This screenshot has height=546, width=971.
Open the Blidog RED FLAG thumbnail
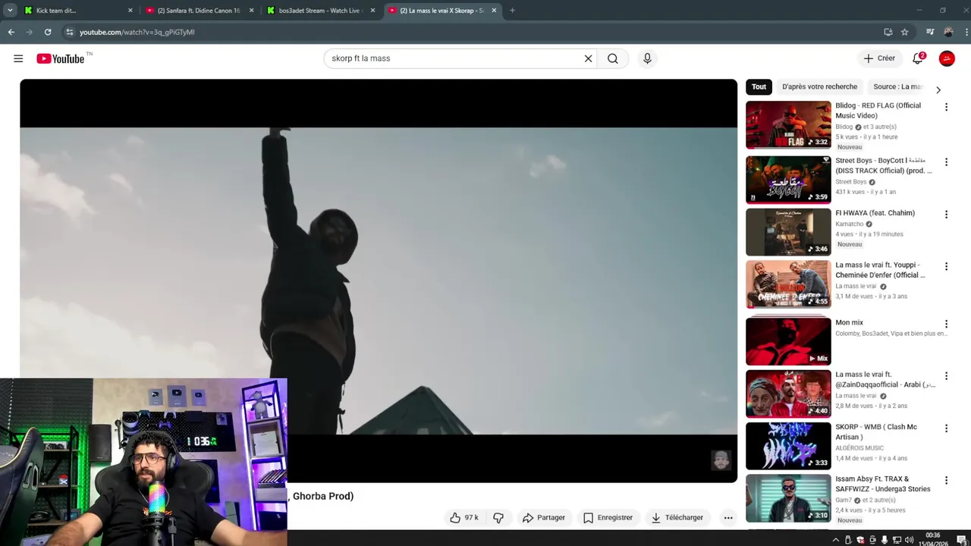click(x=788, y=124)
